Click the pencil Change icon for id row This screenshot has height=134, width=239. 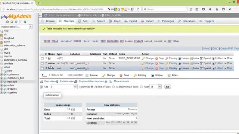tap(143, 58)
